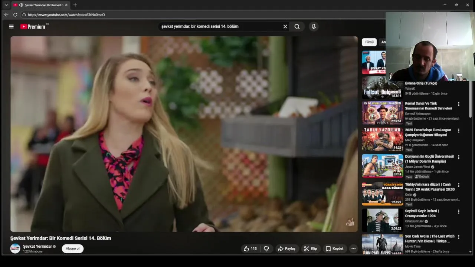Open the YouTube hamburger guide menu

tap(11, 26)
